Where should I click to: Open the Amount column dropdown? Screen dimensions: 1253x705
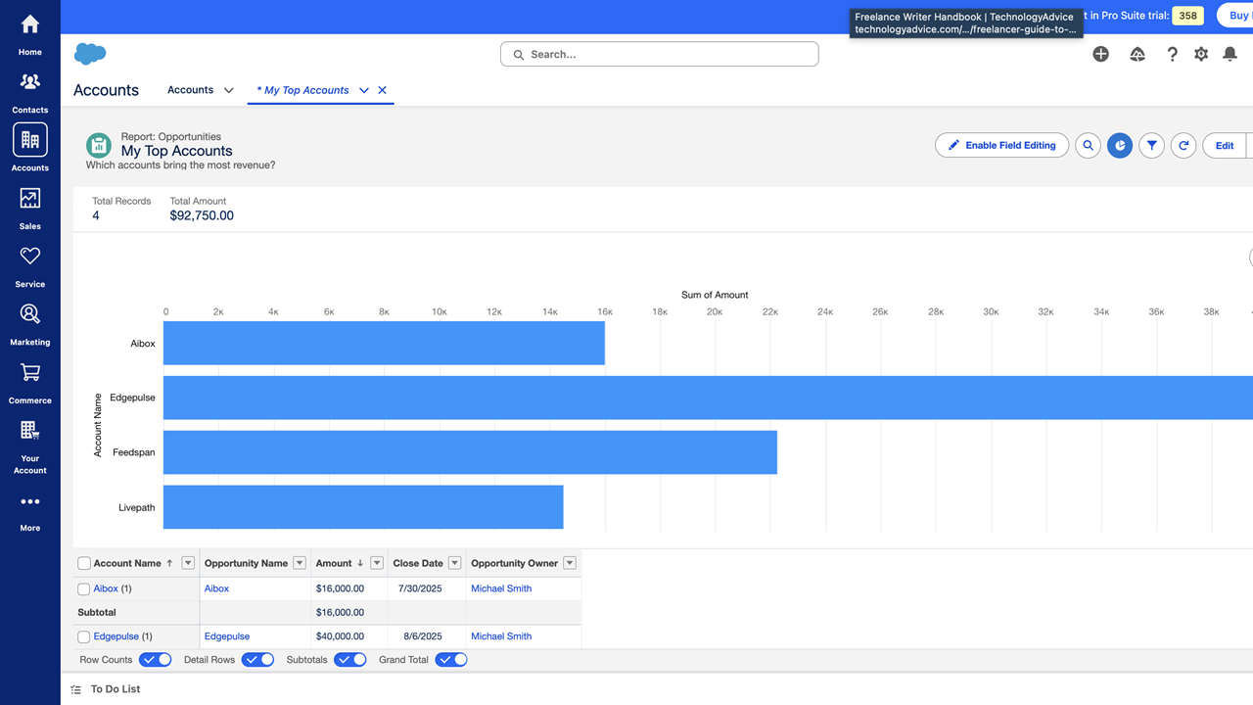tap(377, 563)
